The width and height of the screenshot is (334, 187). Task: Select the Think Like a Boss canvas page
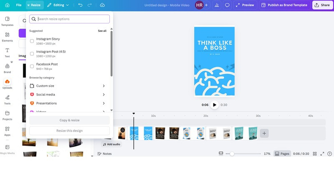[x=215, y=61]
